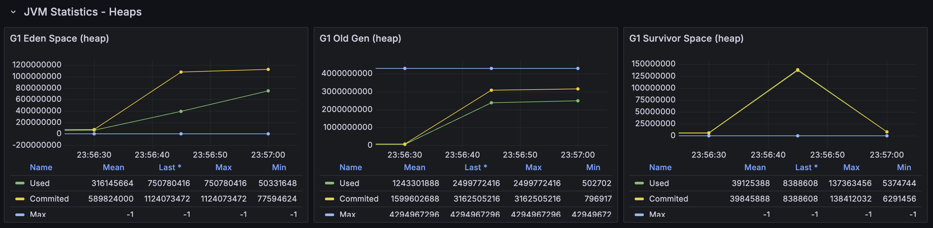The width and height of the screenshot is (933, 228).
Task: Click Eden Space Commited point near 23:56:45
Action: point(181,72)
